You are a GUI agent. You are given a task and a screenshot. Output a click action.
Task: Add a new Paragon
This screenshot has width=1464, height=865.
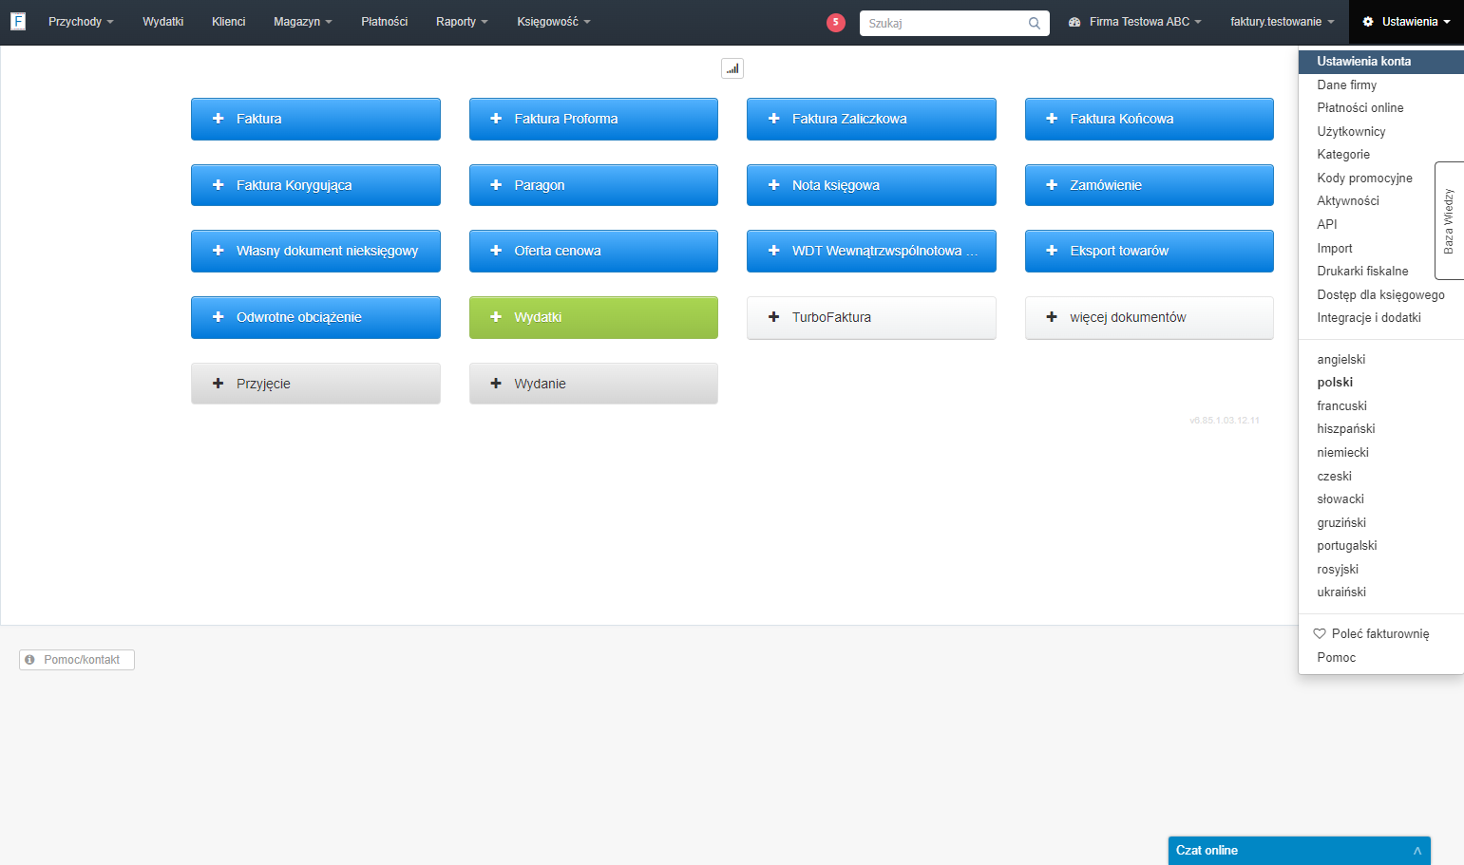[594, 185]
